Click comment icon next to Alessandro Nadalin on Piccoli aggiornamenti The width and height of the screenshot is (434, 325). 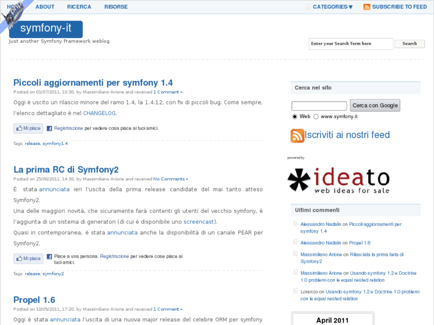[296, 224]
